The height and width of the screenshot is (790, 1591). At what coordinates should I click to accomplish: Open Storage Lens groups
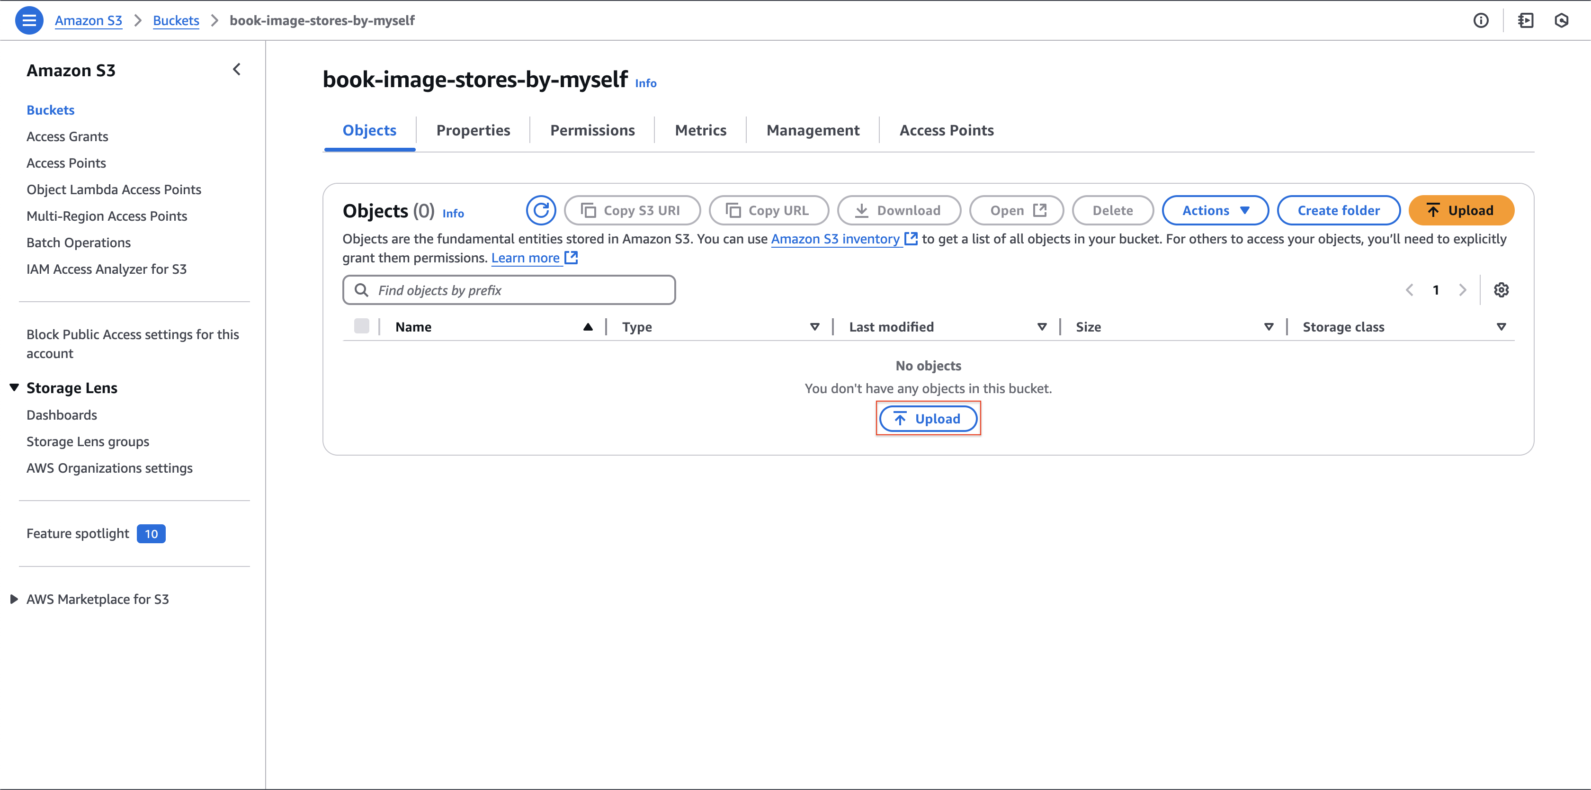pos(88,441)
